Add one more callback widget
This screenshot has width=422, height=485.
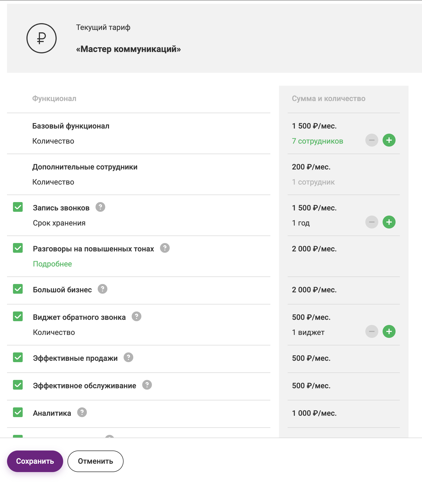point(389,332)
